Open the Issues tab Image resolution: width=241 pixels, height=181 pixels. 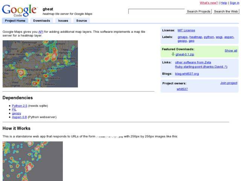(x=63, y=21)
